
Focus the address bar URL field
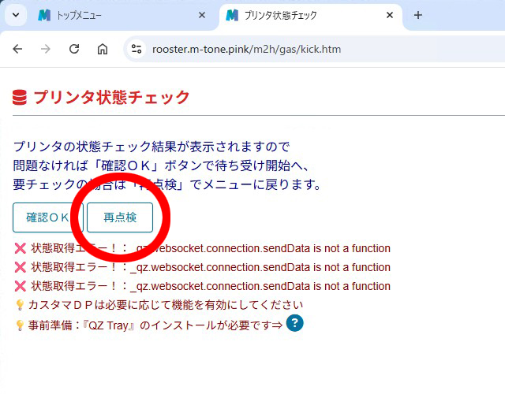point(316,49)
